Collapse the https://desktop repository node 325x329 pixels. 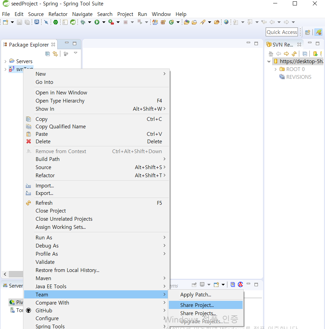click(x=269, y=61)
